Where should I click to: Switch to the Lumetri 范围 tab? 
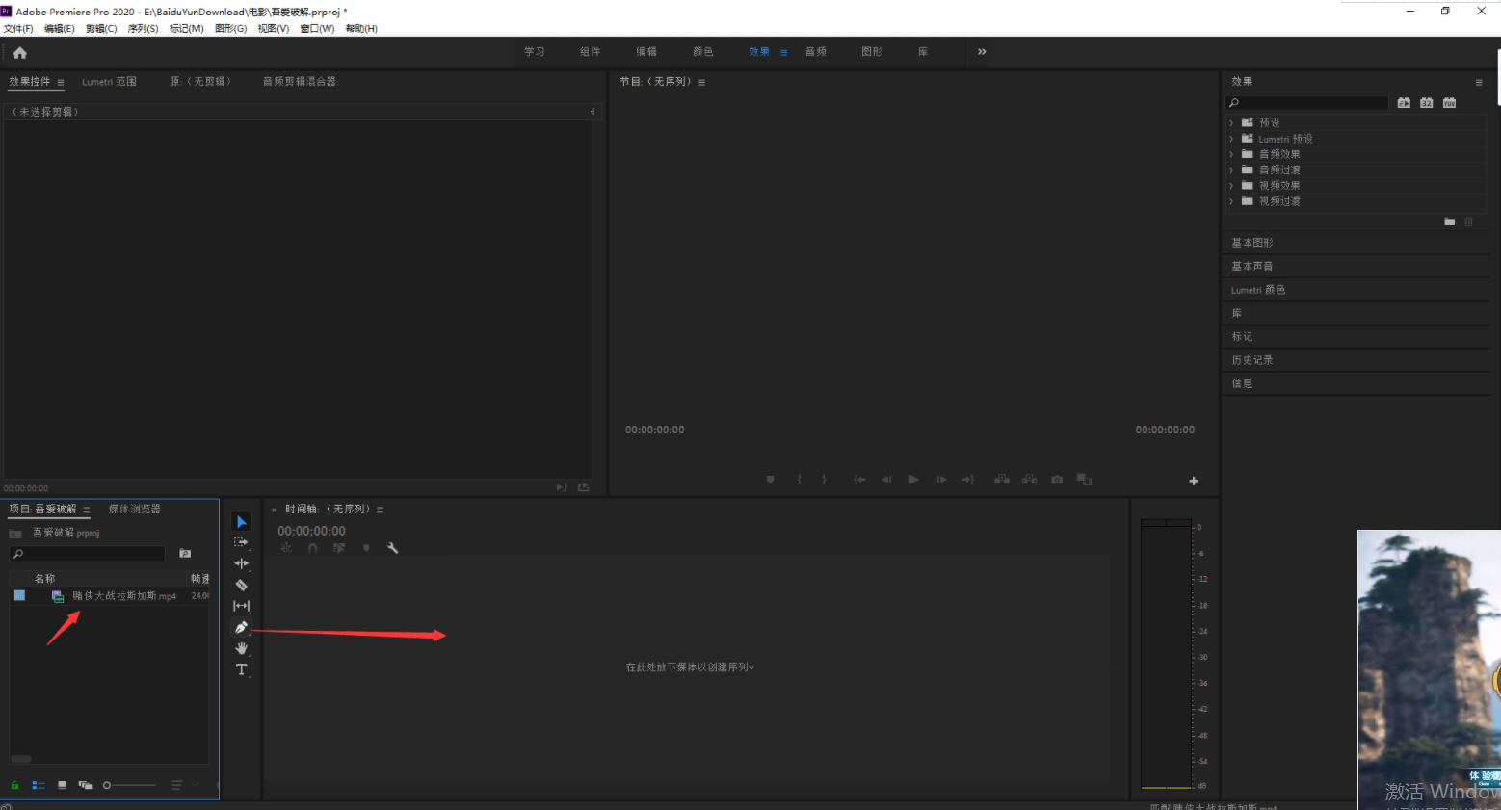click(109, 82)
